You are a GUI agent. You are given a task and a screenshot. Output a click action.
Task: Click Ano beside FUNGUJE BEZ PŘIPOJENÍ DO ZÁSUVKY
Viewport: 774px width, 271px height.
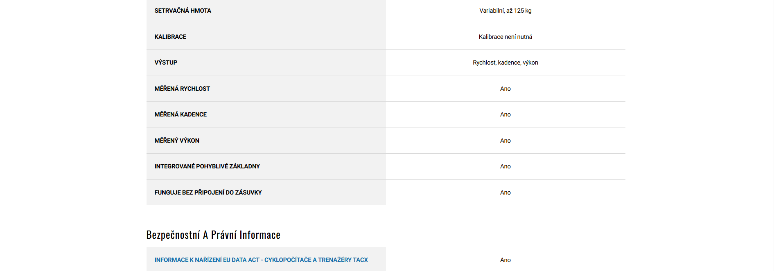[505, 193]
